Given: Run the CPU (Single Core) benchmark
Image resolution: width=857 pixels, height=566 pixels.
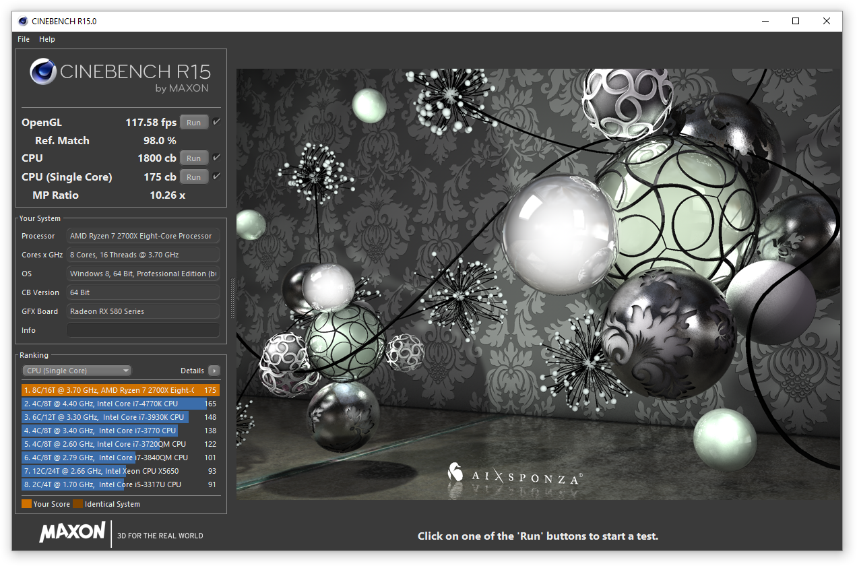Looking at the screenshot, I should pos(194,177).
